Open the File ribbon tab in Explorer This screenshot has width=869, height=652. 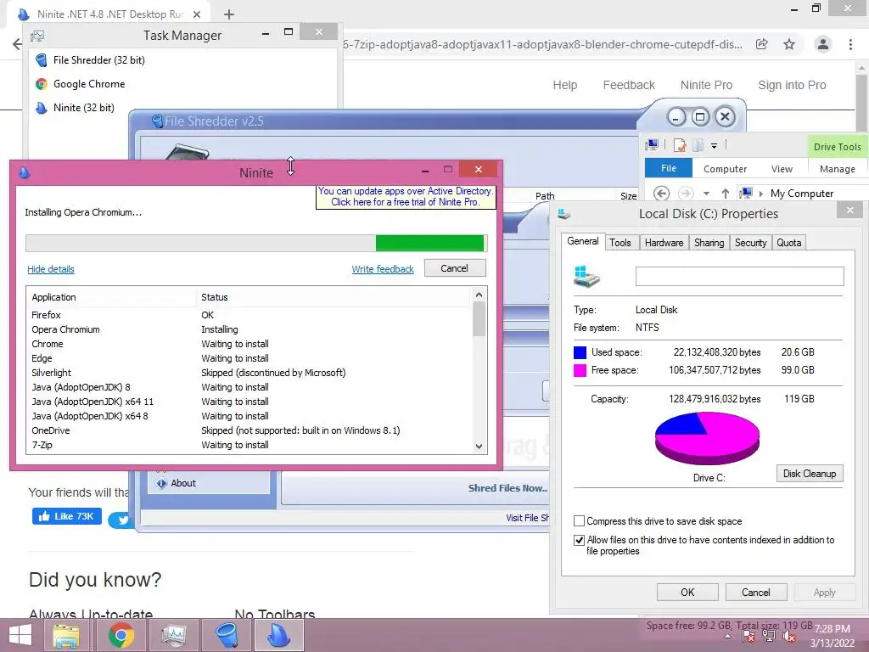tap(669, 168)
